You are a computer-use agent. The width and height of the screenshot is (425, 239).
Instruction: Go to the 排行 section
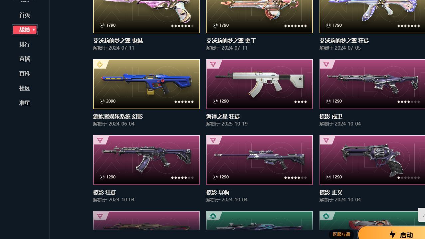click(25, 44)
